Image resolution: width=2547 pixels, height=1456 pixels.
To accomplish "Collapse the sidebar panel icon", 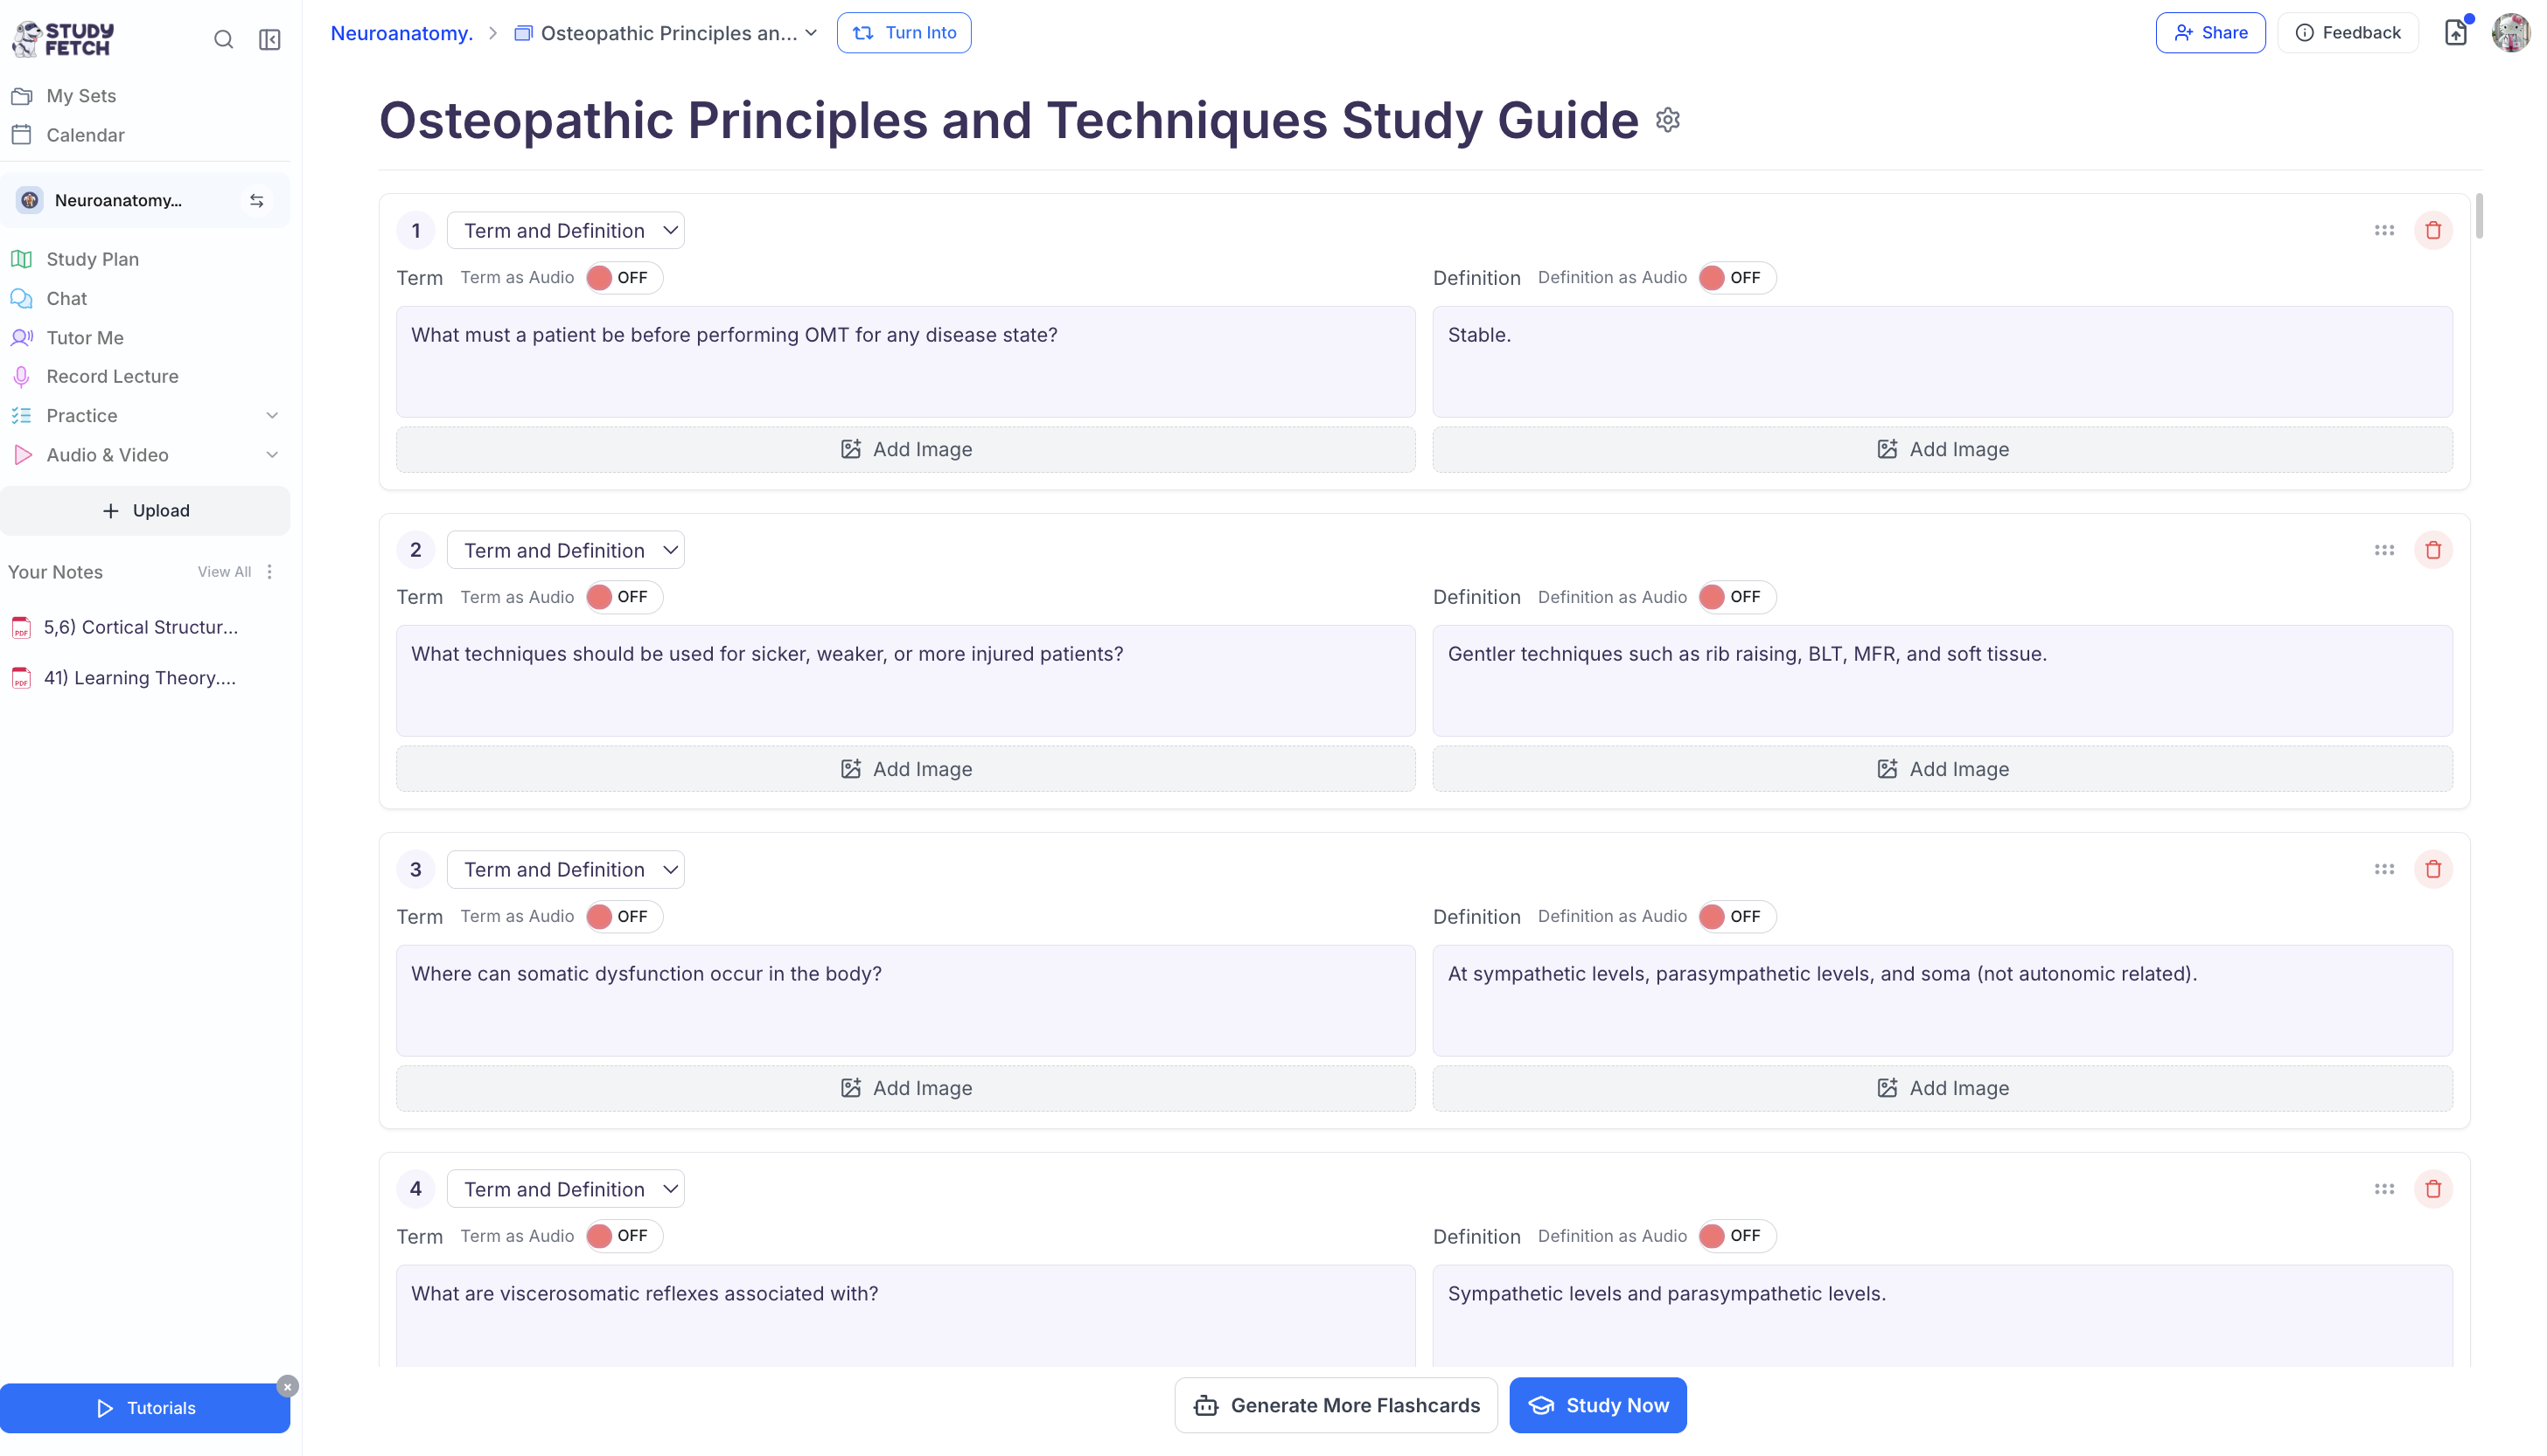I will (x=269, y=39).
